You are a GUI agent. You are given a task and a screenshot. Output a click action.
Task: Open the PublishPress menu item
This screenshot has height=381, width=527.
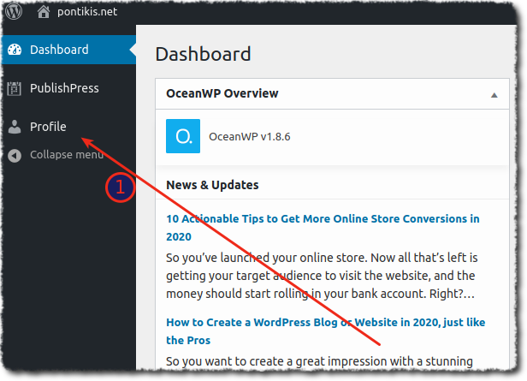coord(64,88)
